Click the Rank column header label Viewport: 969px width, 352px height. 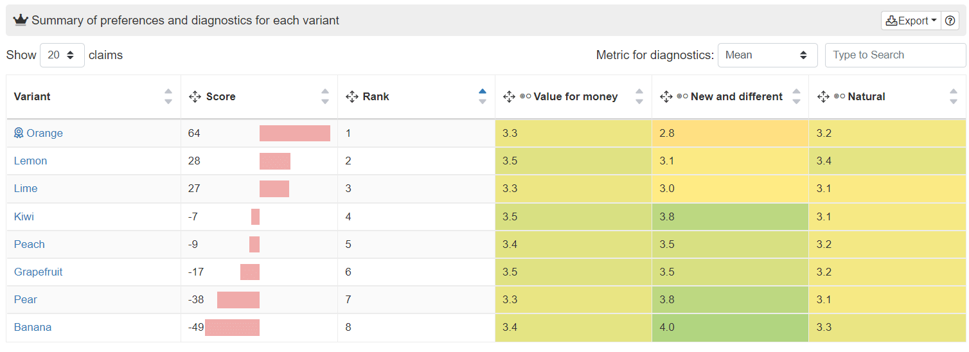pyautogui.click(x=376, y=96)
